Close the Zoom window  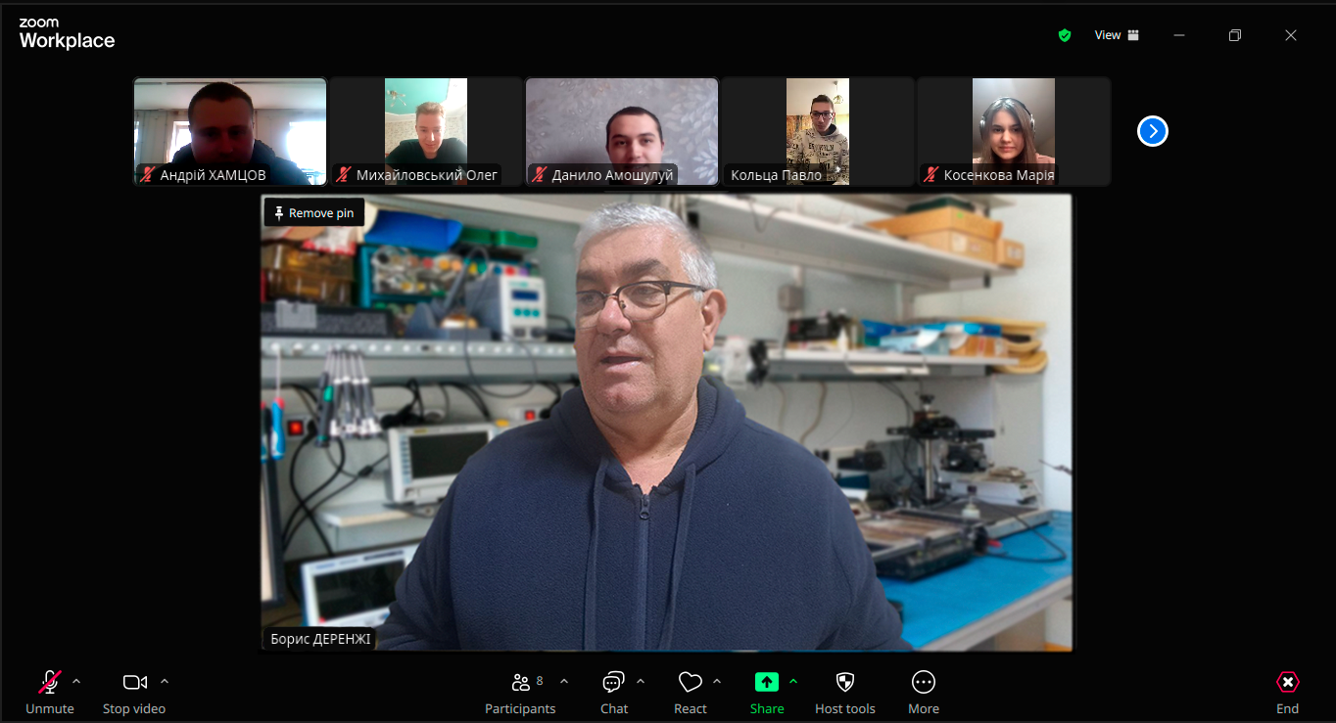[x=1291, y=35]
